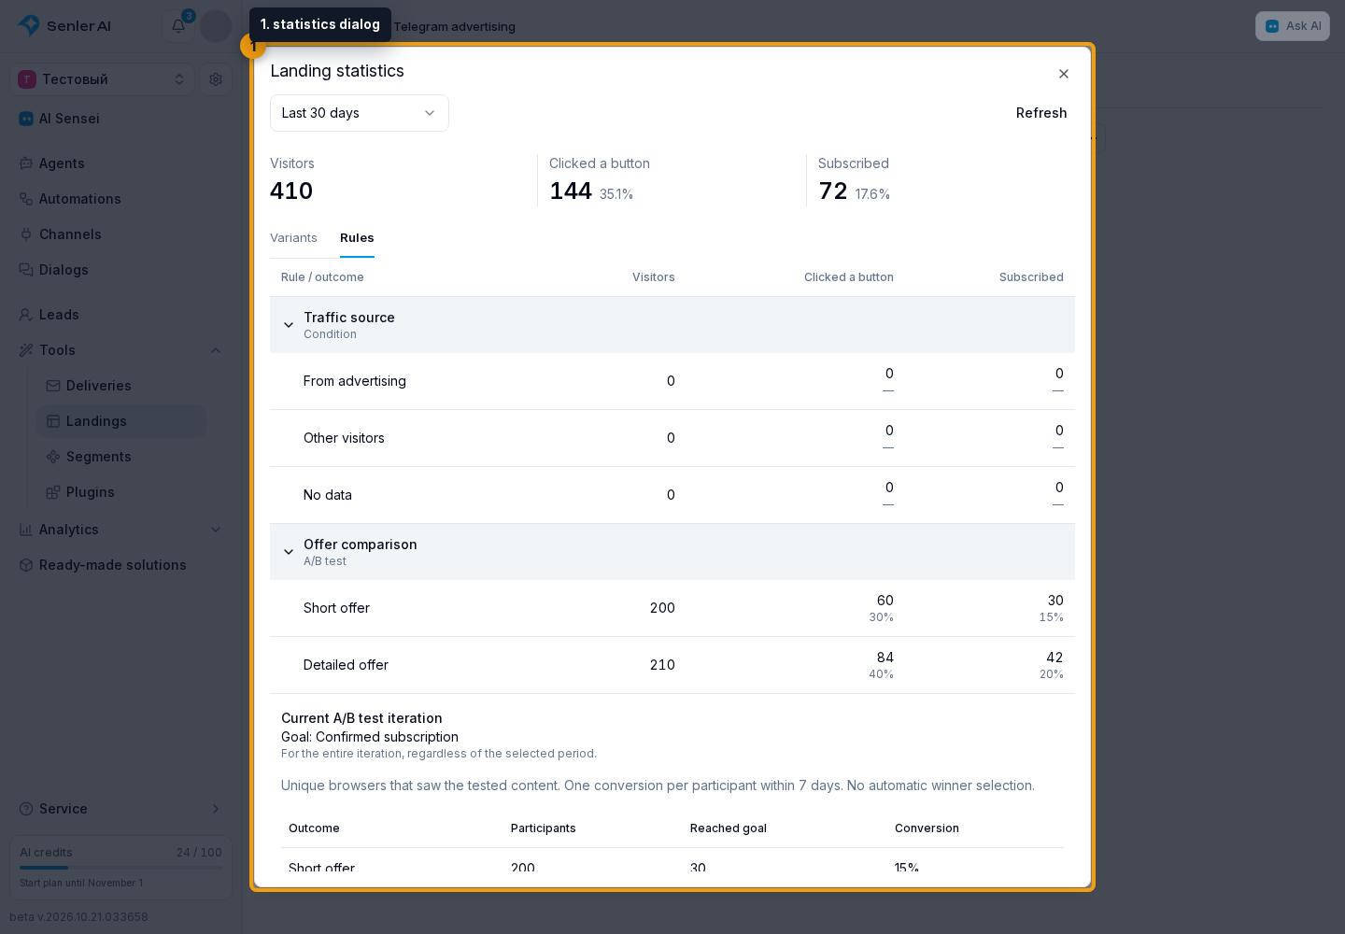This screenshot has height=934, width=1345.
Task: Open the Тестовый workspace selector
Action: pos(103,79)
